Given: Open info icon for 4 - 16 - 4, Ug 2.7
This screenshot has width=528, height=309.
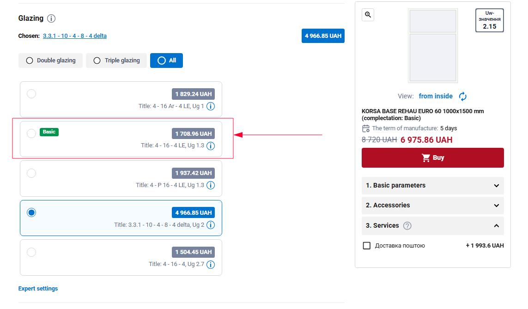Looking at the screenshot, I should point(211,265).
